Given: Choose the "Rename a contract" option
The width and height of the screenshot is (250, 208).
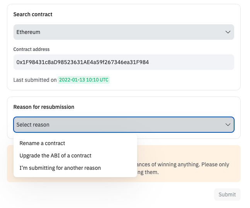Looking at the screenshot, I should pyautogui.click(x=42, y=143).
